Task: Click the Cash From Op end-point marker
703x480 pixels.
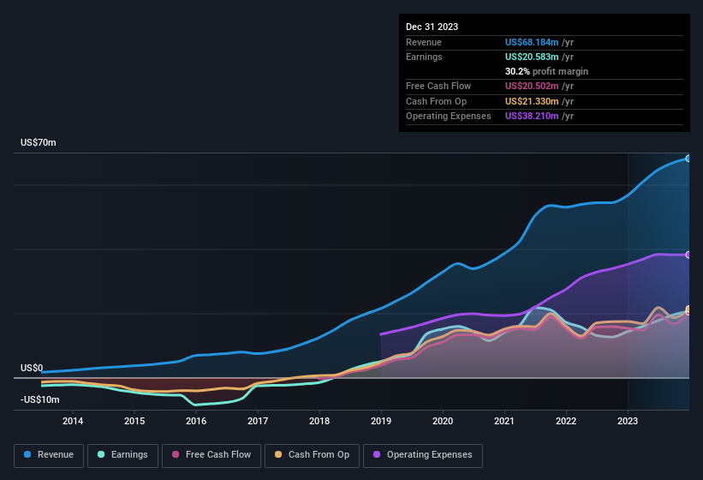Action: point(688,309)
